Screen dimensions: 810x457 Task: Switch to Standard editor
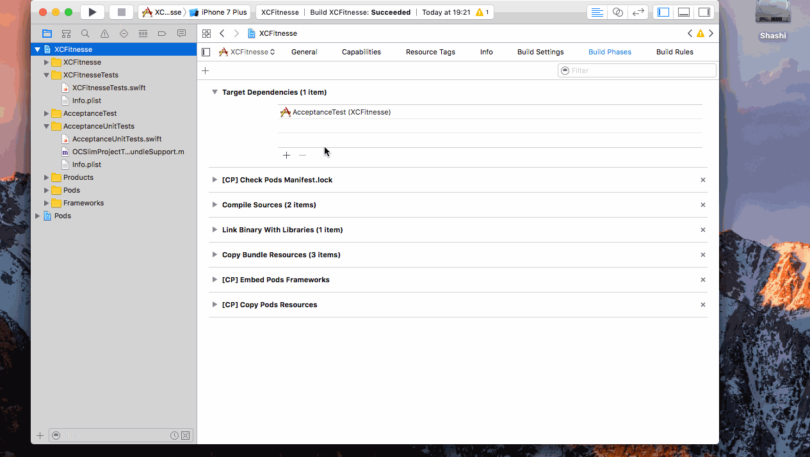click(597, 12)
